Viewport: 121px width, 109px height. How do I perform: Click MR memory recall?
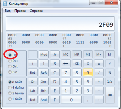click(x=77, y=55)
